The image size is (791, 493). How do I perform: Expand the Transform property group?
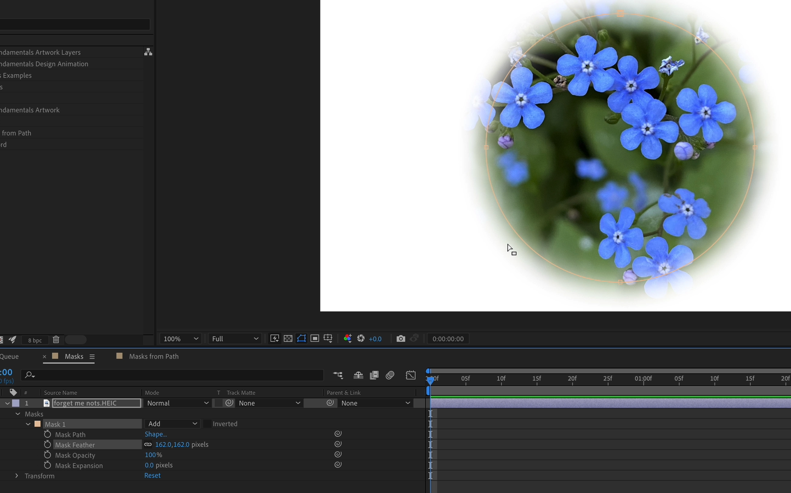coord(17,476)
